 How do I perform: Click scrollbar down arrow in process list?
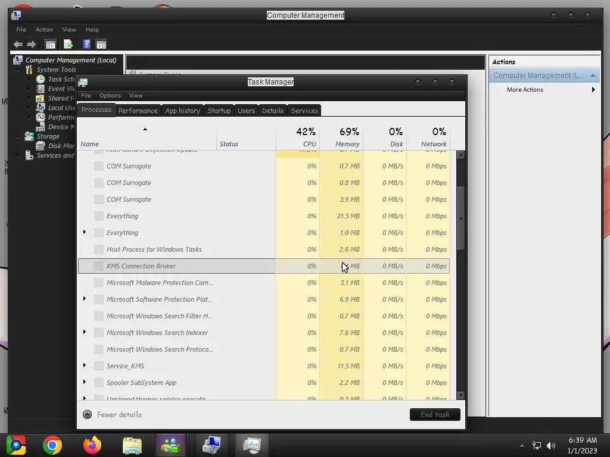460,396
